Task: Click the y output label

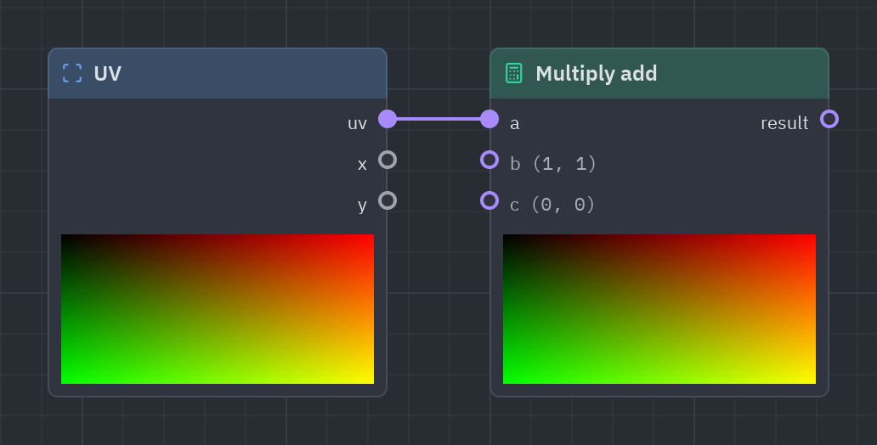Action: [x=362, y=206]
